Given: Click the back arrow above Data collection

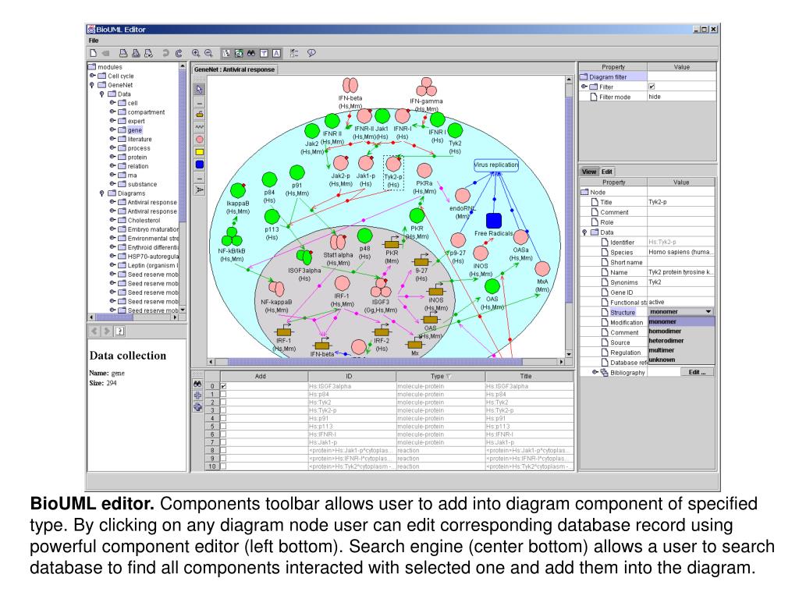Looking at the screenshot, I should tap(94, 331).
